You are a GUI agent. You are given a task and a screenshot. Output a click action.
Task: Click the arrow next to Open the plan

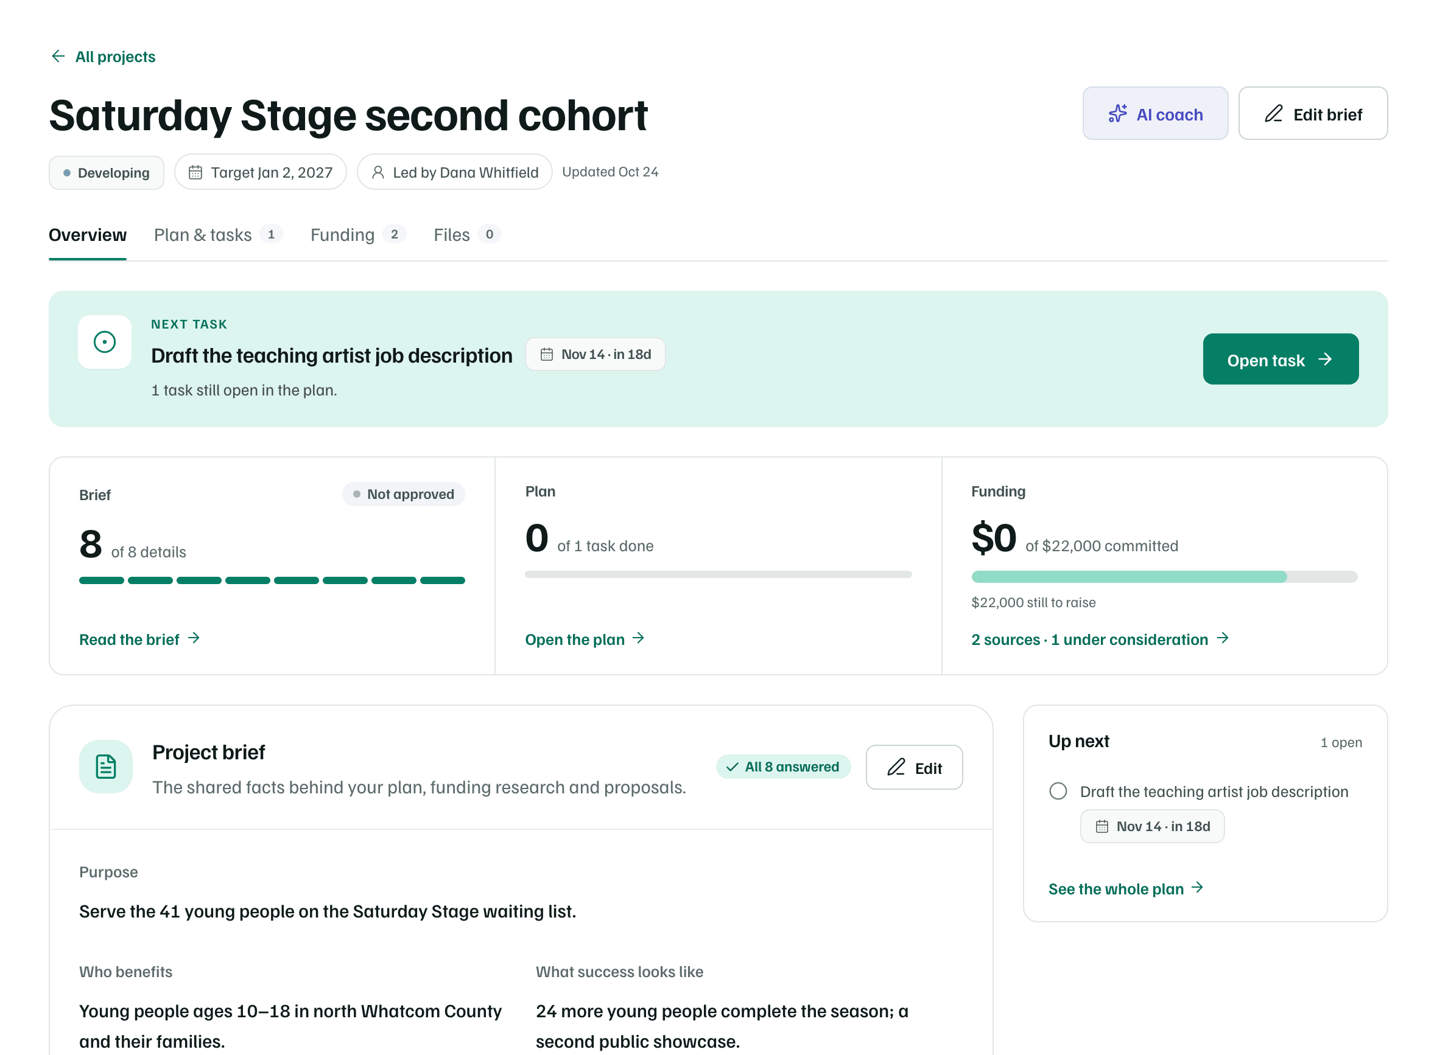[x=638, y=638]
